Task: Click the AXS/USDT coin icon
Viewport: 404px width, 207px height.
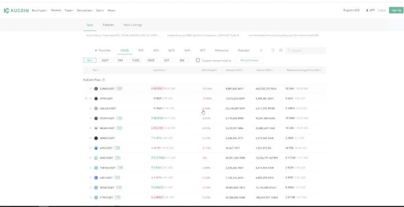Action: click(96, 148)
